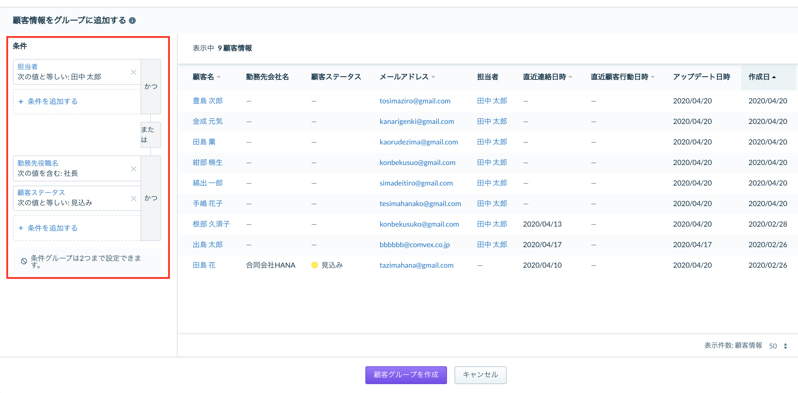This screenshot has width=798, height=393.
Task: Click email konbekusuko@gmail.com
Action: (419, 224)
